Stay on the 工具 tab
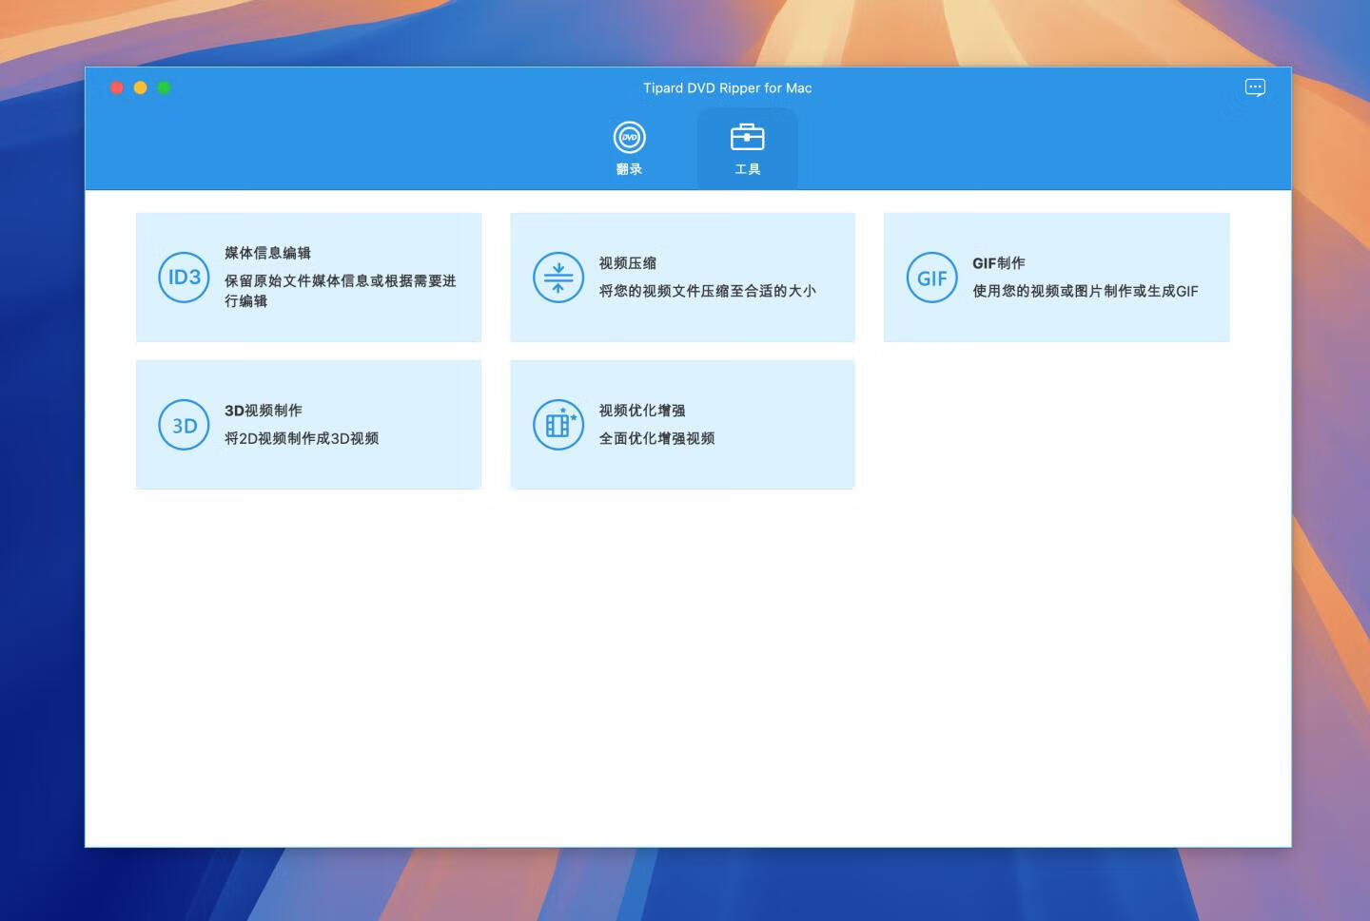 pyautogui.click(x=747, y=148)
